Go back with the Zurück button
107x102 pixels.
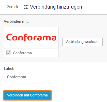[x=12, y=7]
